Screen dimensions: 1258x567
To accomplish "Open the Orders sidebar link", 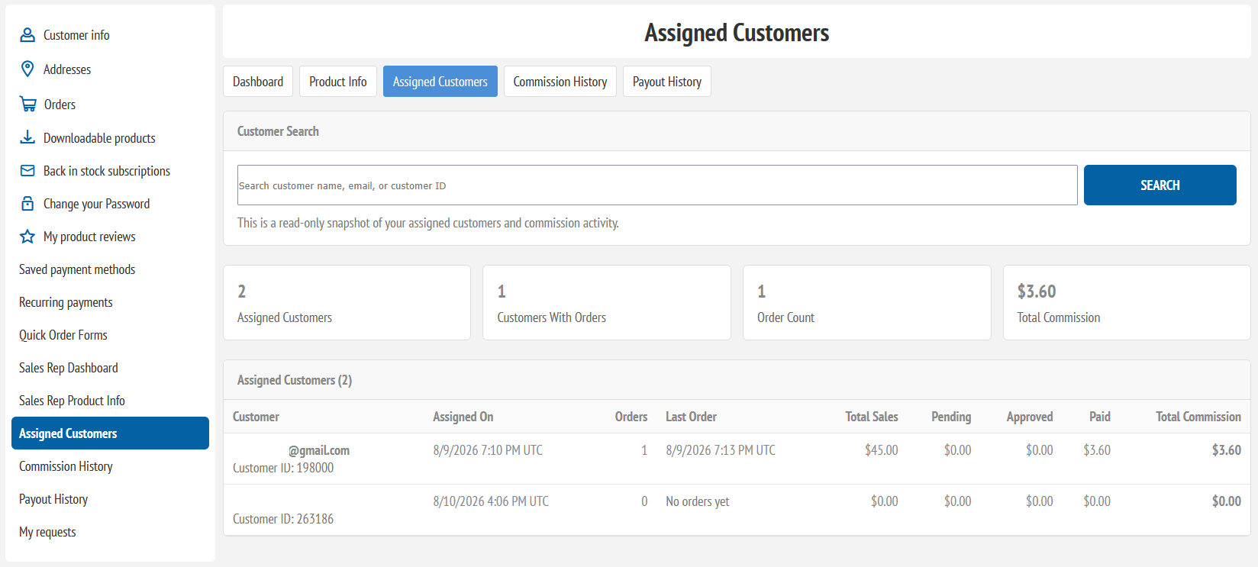I will coord(60,105).
